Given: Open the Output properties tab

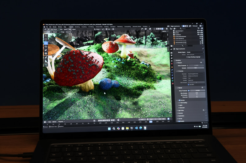Looking at the screenshot, I should [x=172, y=55].
